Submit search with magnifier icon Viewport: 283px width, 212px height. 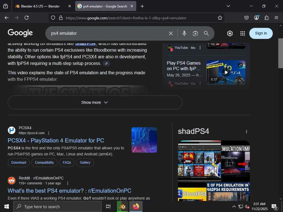[206, 33]
